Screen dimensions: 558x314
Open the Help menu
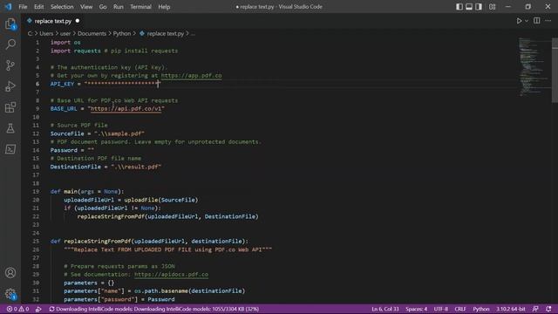pos(164,7)
